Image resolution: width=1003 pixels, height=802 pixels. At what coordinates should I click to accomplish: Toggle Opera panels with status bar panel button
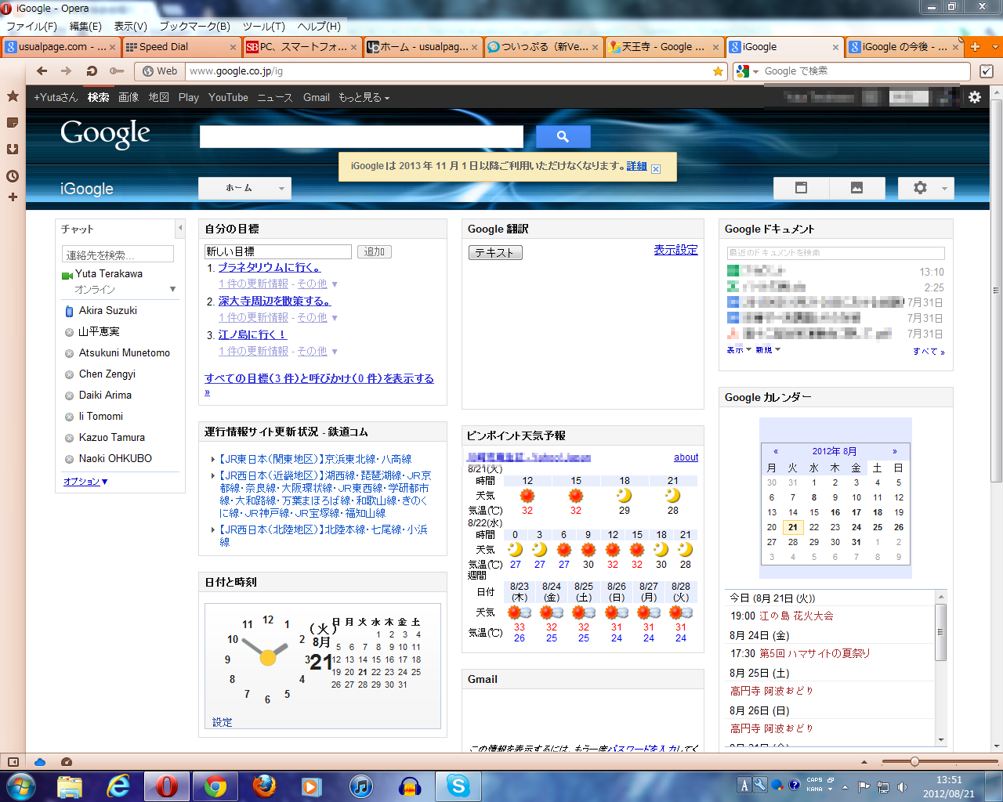coord(13,762)
